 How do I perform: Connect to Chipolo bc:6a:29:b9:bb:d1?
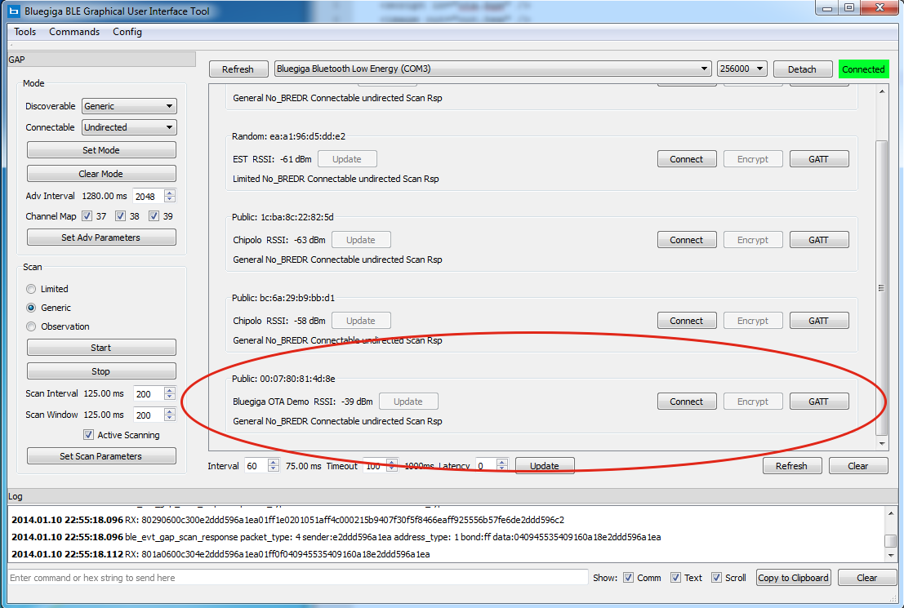point(687,321)
